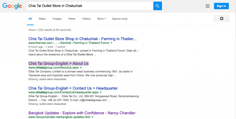Image resolution: width=236 pixels, height=119 pixels.
Task: Open the Chia Tai Group About Us link
Action: [x=58, y=63]
